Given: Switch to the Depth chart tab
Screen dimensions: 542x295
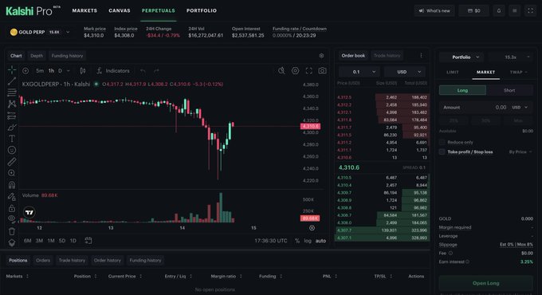Looking at the screenshot, I should pyautogui.click(x=37, y=56).
